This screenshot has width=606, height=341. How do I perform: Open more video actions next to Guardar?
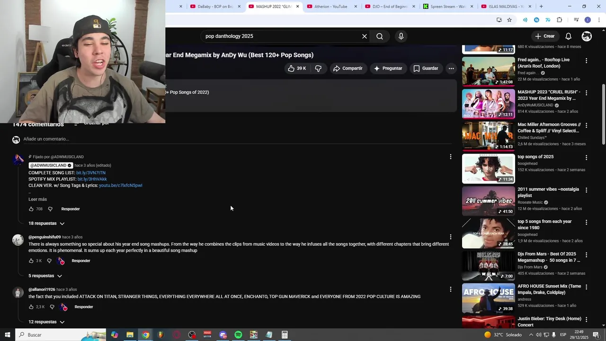pos(451,68)
